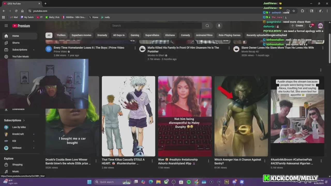Expand the Subscriptions section chevron

pyautogui.click(x=24, y=120)
